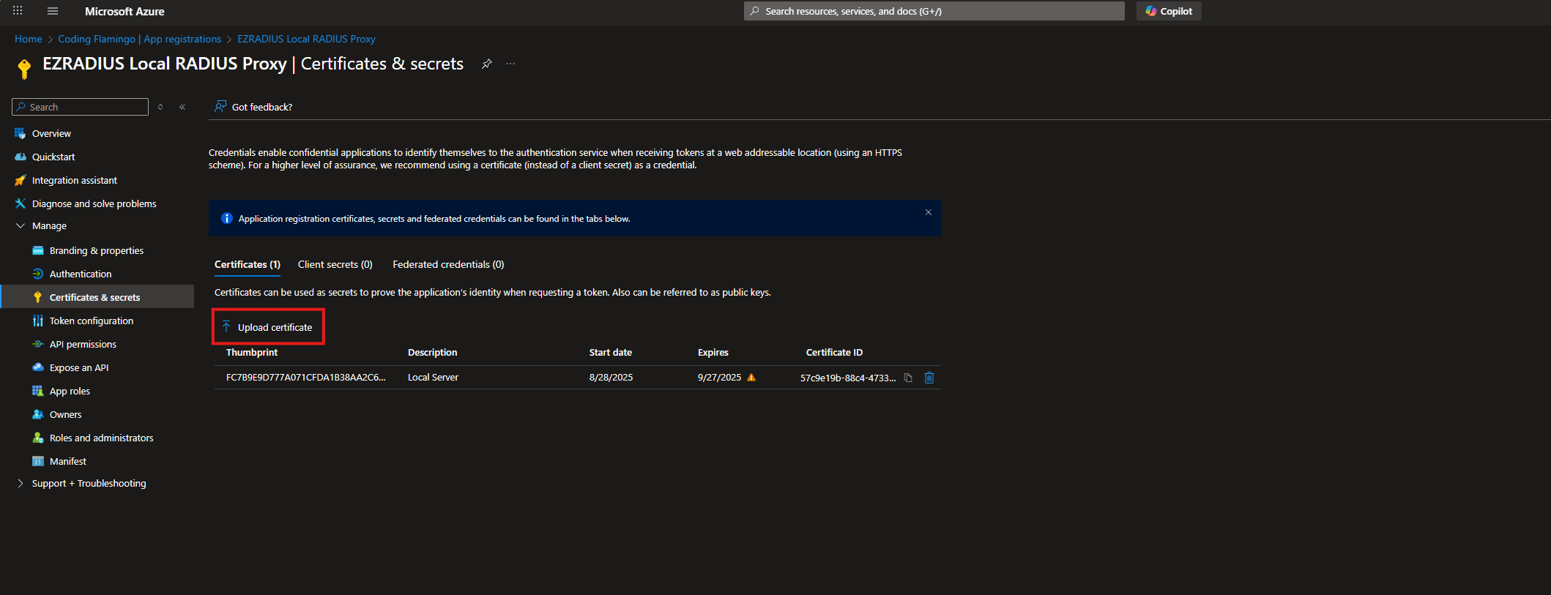Click expiry date 9/27/2025
Image resolution: width=1551 pixels, height=595 pixels.
(x=719, y=378)
